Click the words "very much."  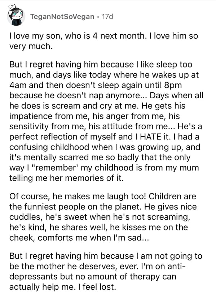[x=31, y=46]
